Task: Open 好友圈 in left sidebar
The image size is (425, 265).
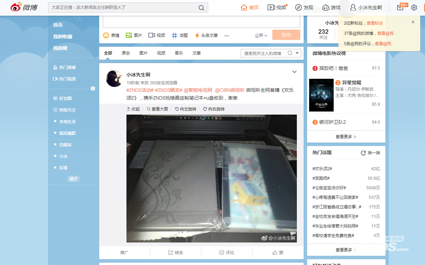Action: point(62,99)
